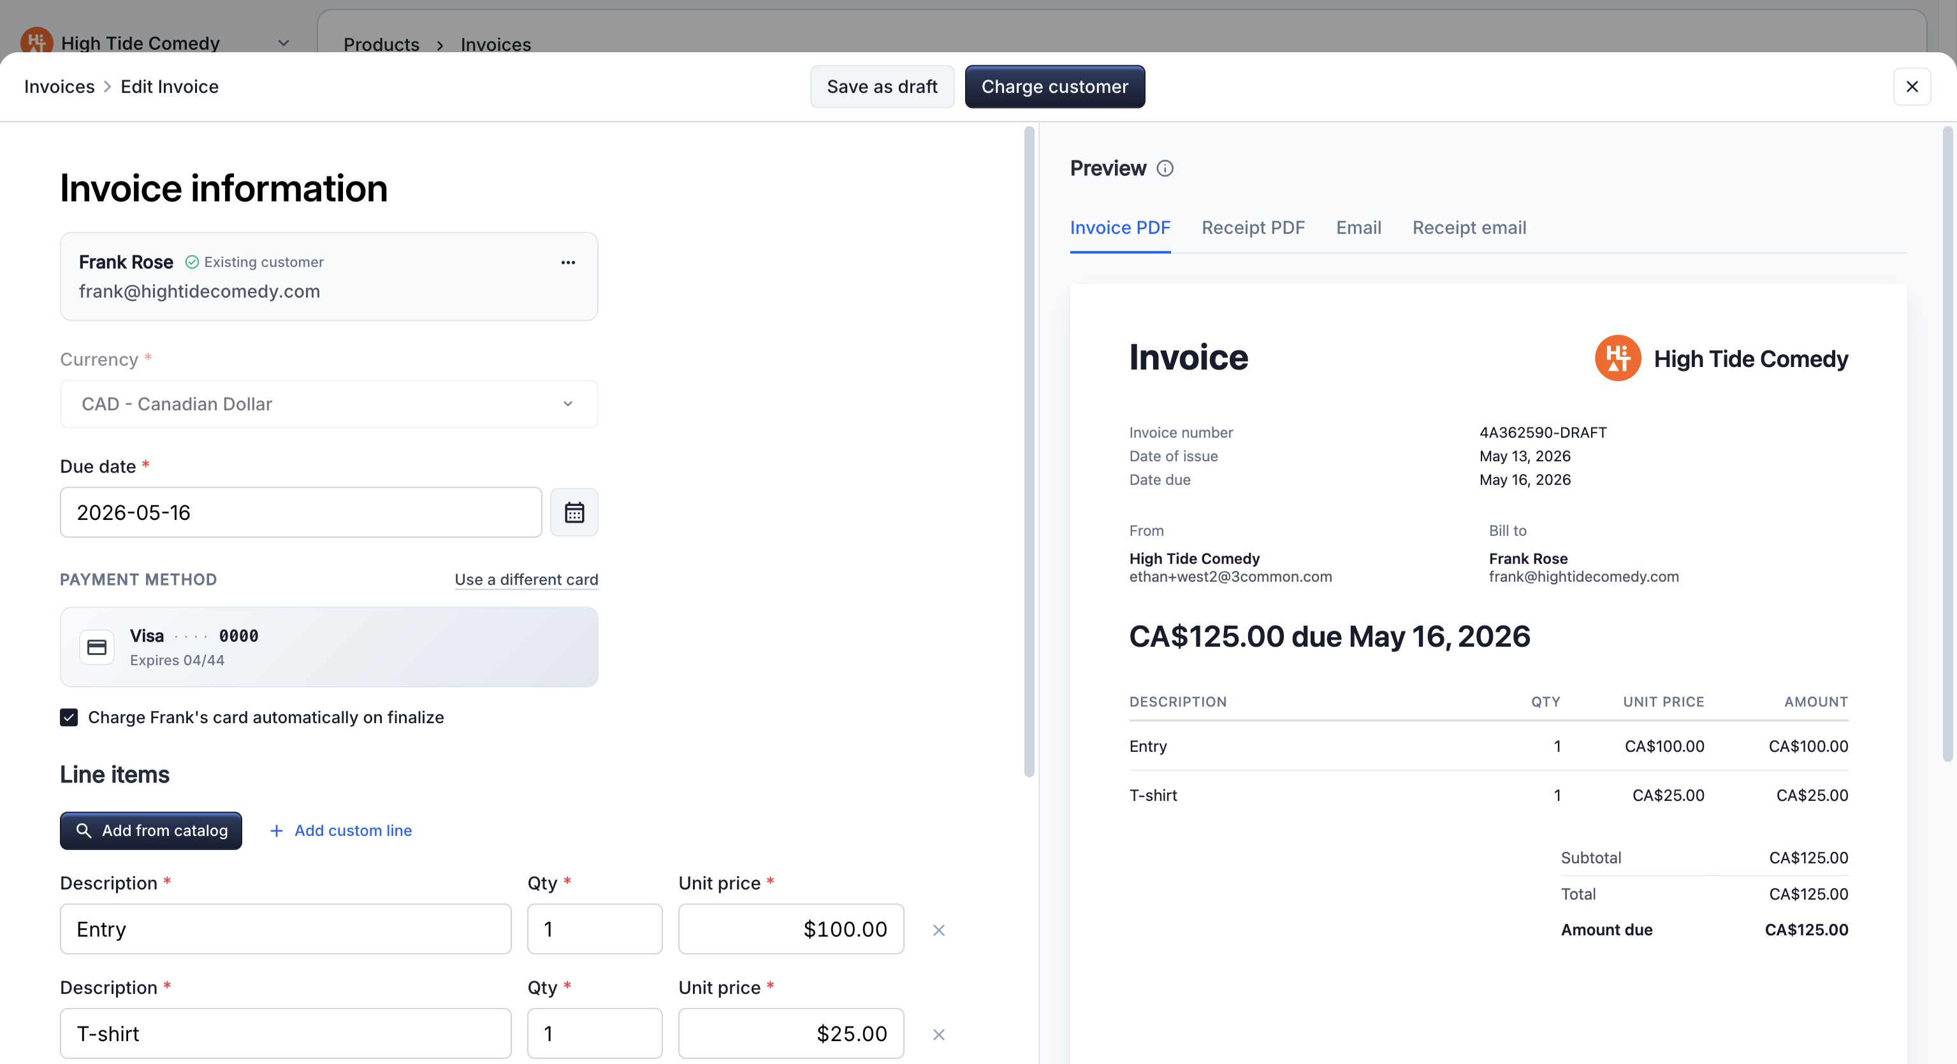Select the Visa 0000 payment card
The image size is (1957, 1064).
[329, 647]
